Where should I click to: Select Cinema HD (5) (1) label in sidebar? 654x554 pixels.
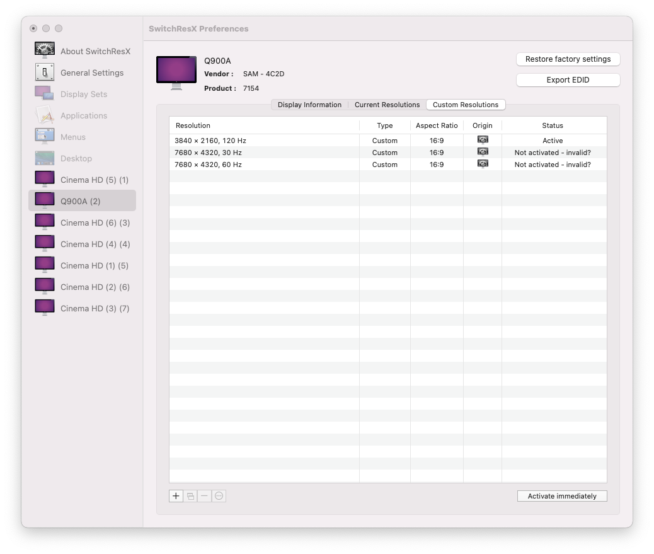pyautogui.click(x=95, y=180)
